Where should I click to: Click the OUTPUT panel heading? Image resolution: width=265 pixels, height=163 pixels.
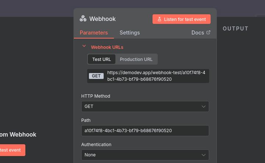pyautogui.click(x=236, y=29)
